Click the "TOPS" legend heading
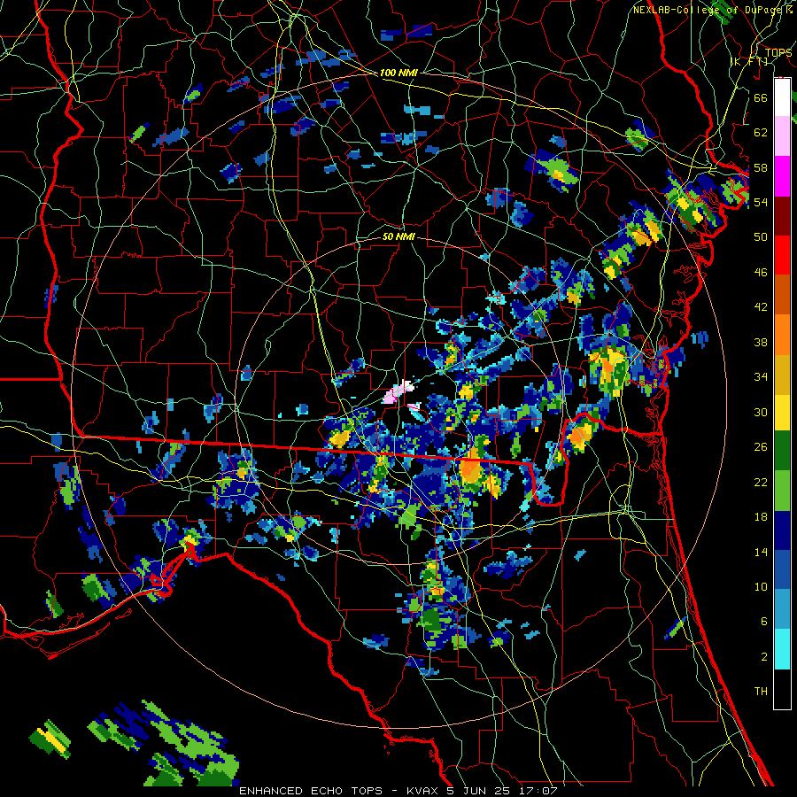The width and height of the screenshot is (797, 797). coord(778,53)
